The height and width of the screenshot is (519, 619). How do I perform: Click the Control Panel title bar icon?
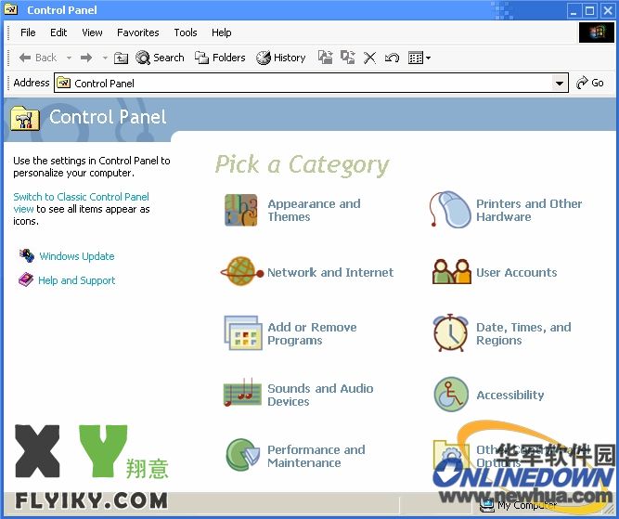(x=10, y=10)
